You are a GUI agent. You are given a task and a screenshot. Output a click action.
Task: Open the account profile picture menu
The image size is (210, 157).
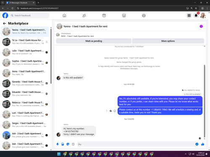click(203, 15)
